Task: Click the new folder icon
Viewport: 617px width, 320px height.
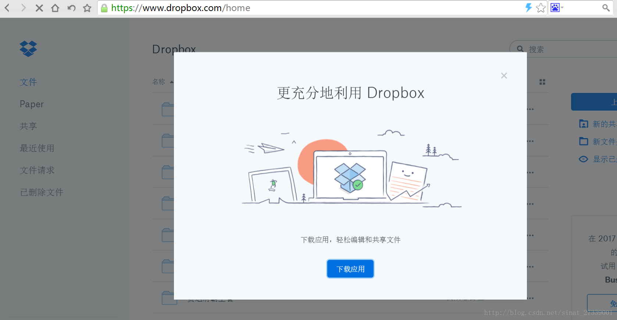Action: [x=584, y=141]
